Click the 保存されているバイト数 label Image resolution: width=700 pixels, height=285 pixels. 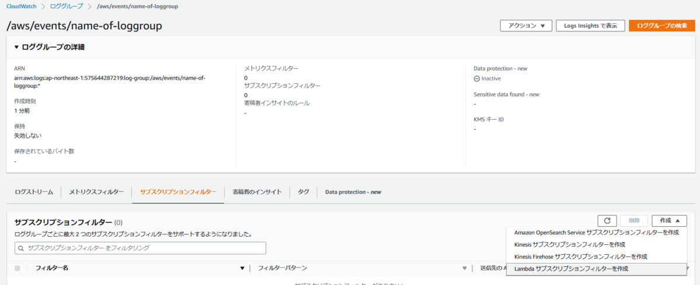point(44,151)
